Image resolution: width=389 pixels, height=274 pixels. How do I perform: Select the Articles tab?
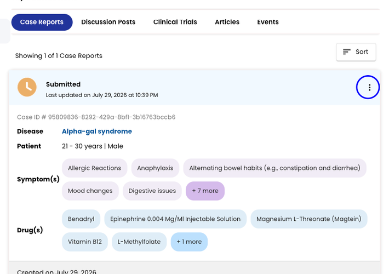[227, 22]
